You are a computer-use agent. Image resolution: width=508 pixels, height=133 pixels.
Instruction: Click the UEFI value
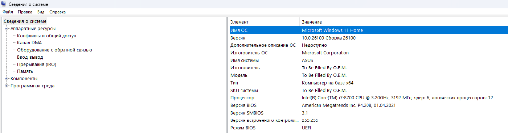306,128
